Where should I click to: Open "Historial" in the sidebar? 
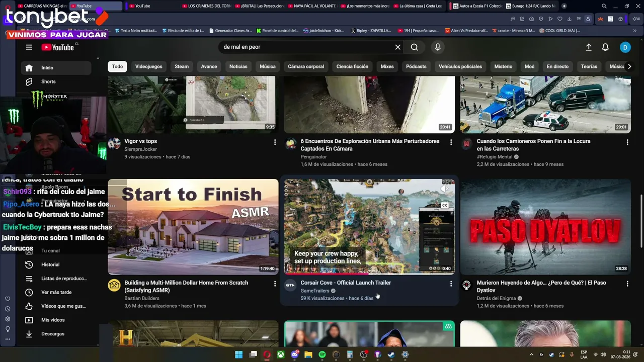coord(56,264)
